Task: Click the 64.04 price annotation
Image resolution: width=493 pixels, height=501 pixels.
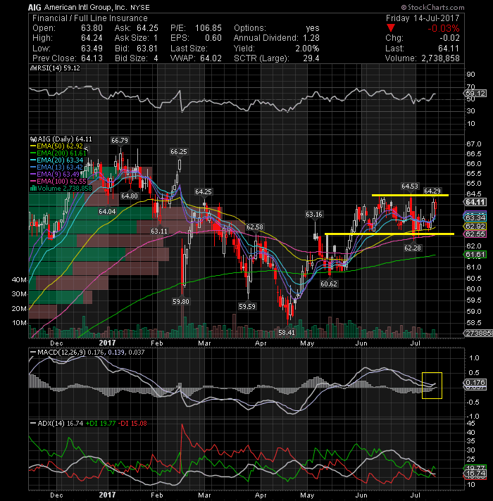Action: [x=107, y=211]
